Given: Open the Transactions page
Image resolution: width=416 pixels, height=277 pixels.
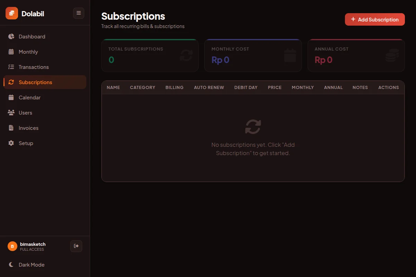Looking at the screenshot, I should 45,67.
